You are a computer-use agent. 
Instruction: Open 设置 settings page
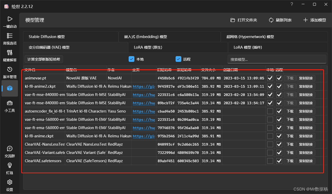tap(10, 185)
